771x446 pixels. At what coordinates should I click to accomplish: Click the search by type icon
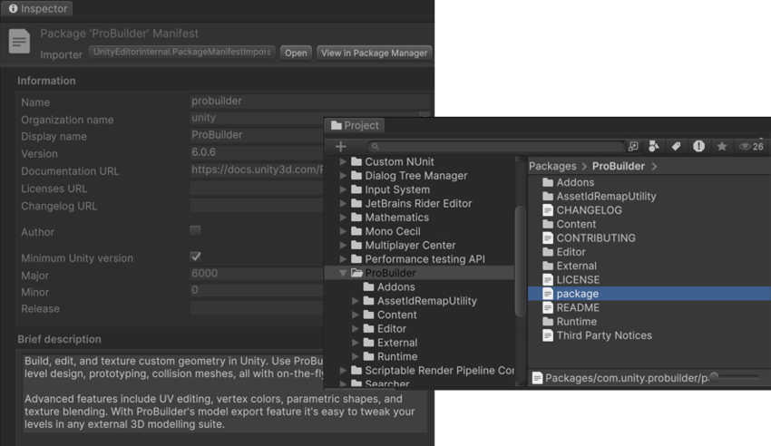(654, 146)
